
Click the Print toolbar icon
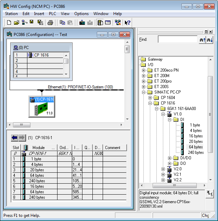pos(50,23)
